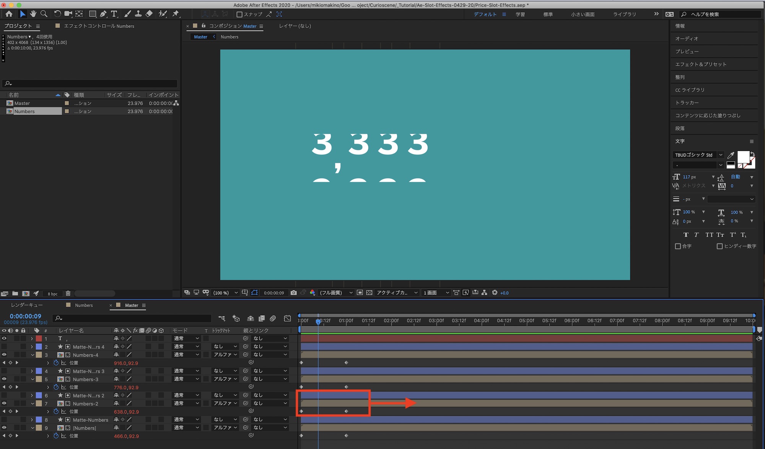Image resolution: width=765 pixels, height=449 pixels.
Task: Click the Home icon in toolbar
Action: 9,14
